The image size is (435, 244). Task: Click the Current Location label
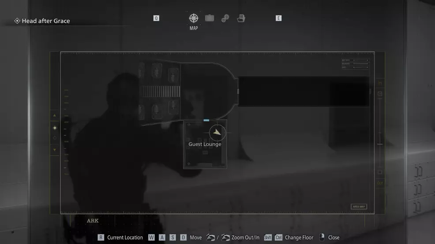pos(125,237)
